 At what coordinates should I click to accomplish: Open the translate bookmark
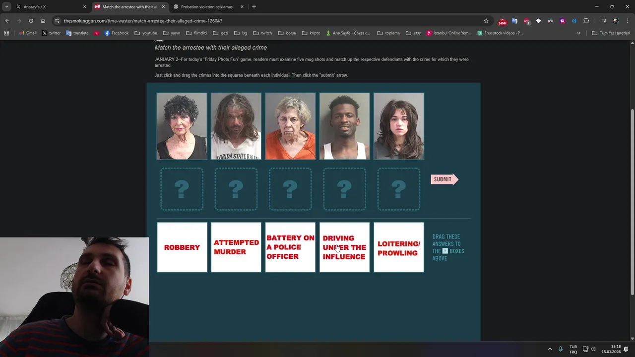77,33
